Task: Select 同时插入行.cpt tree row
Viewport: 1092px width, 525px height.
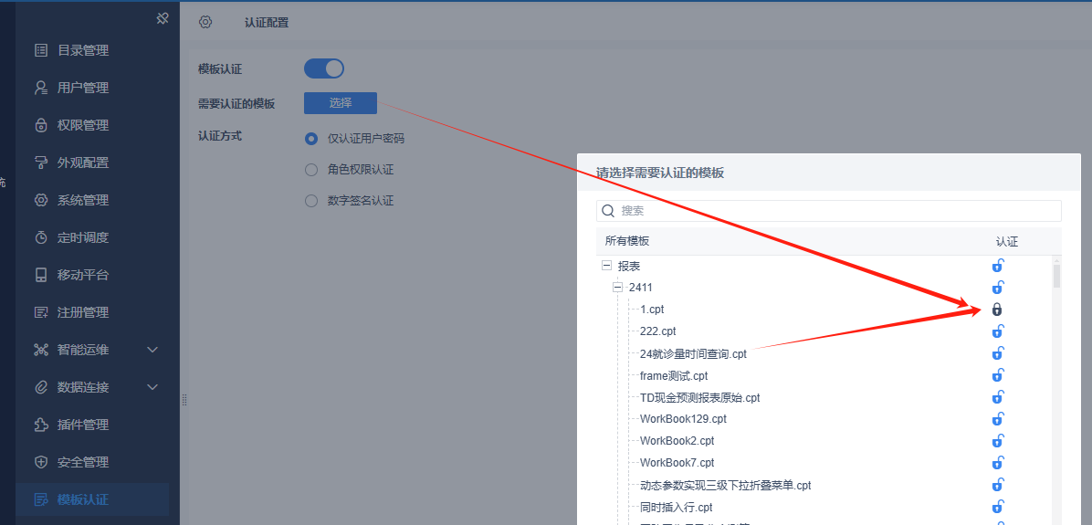Action: click(x=677, y=508)
